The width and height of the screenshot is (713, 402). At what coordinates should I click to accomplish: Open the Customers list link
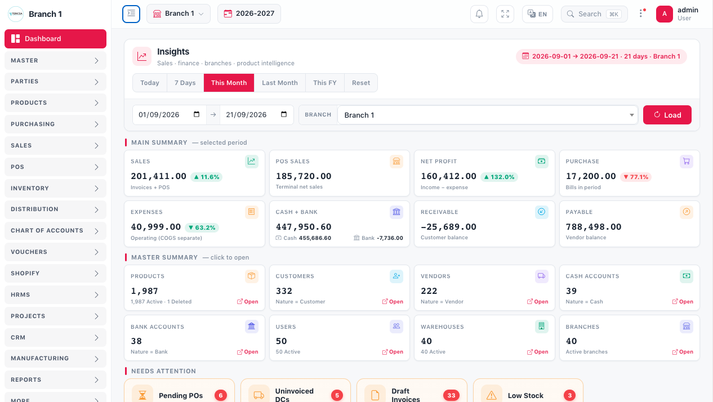click(393, 302)
